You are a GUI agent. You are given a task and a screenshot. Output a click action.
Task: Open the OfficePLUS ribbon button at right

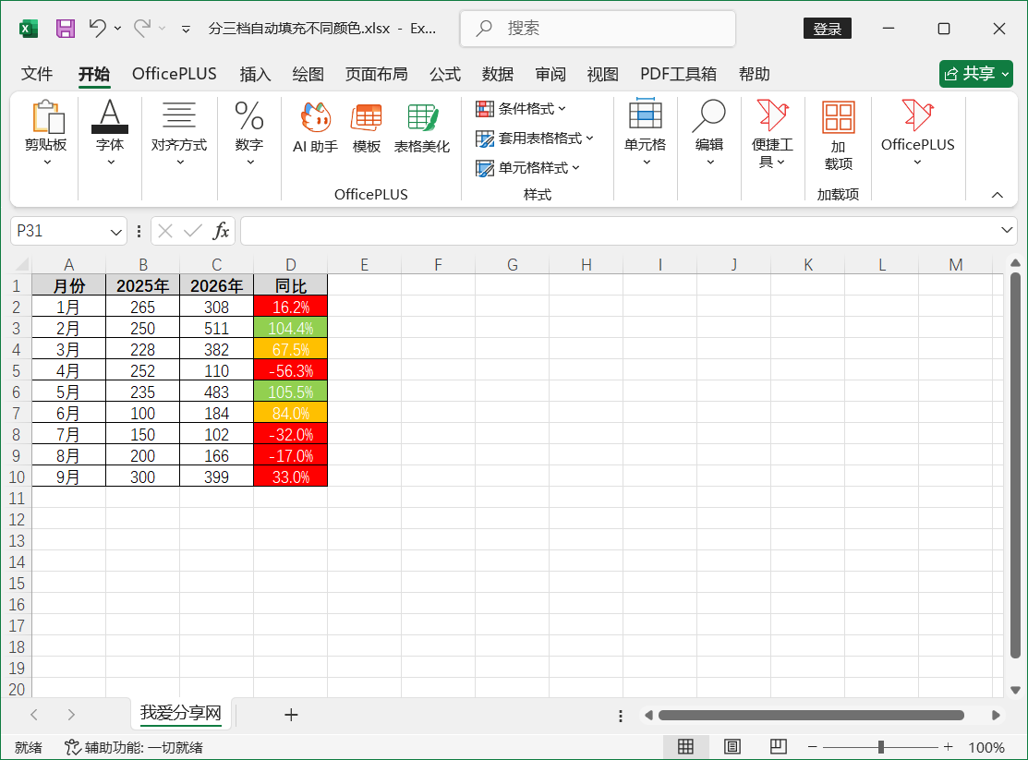(x=918, y=133)
